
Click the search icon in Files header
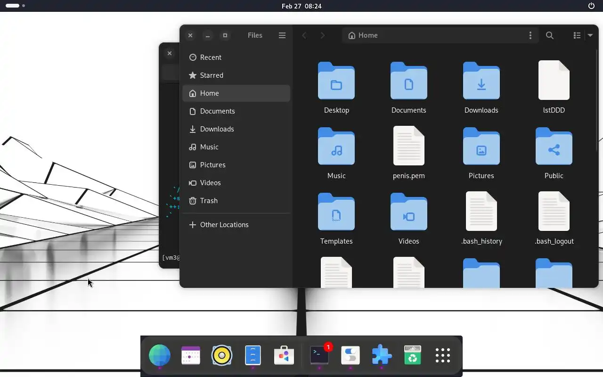pyautogui.click(x=549, y=35)
